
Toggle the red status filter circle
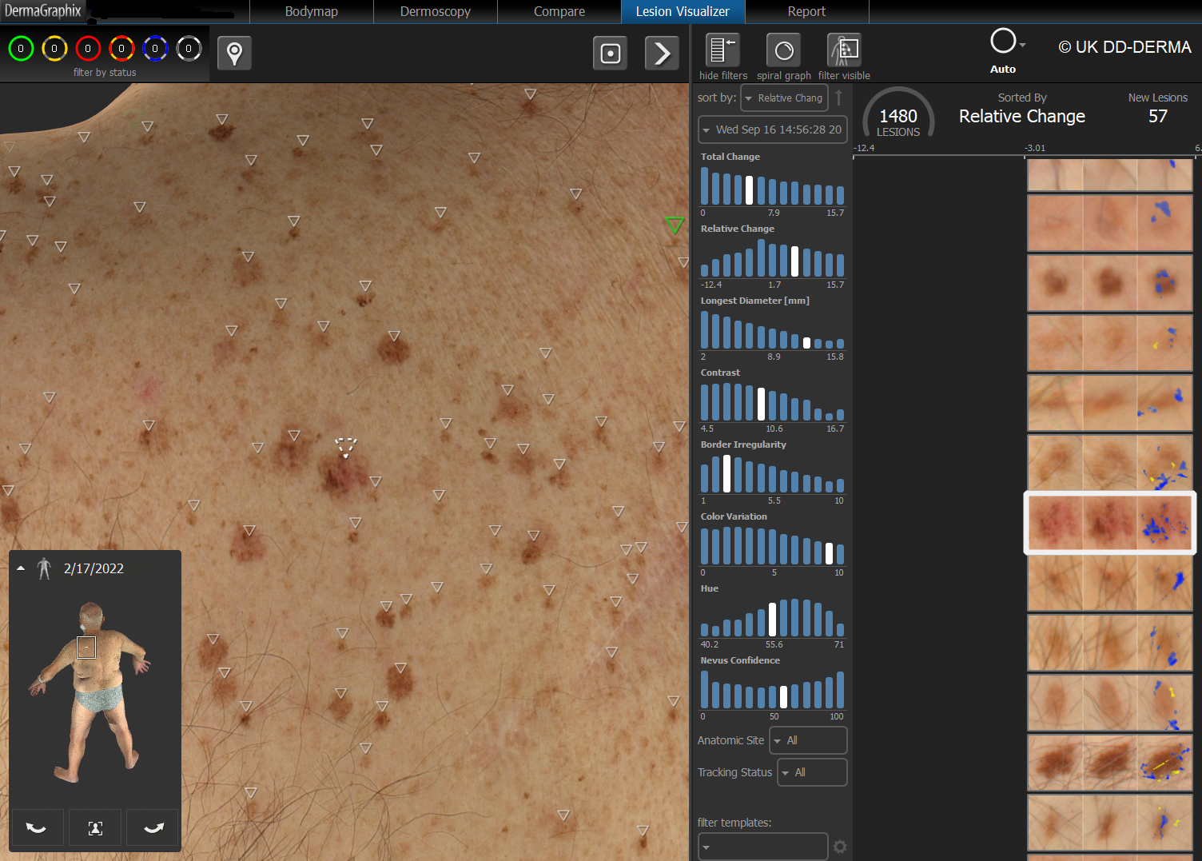pyautogui.click(x=88, y=49)
